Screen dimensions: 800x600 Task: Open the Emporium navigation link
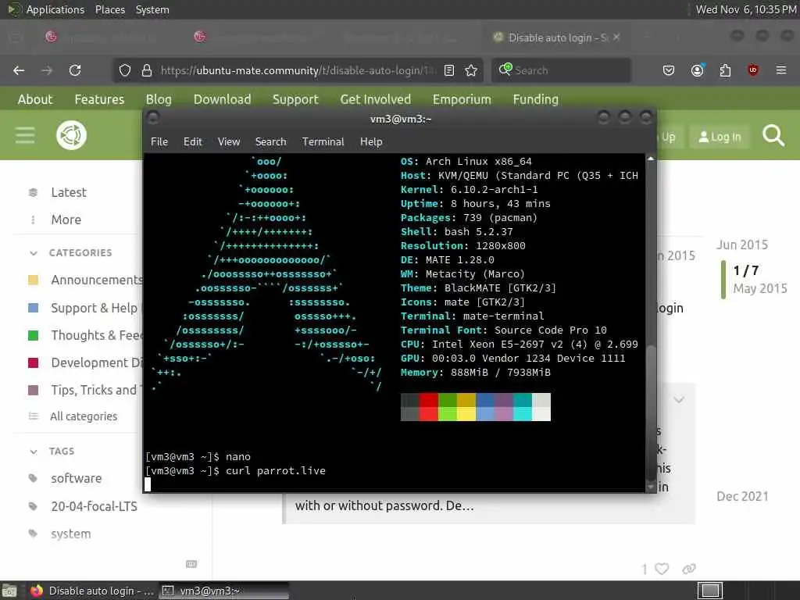462,99
